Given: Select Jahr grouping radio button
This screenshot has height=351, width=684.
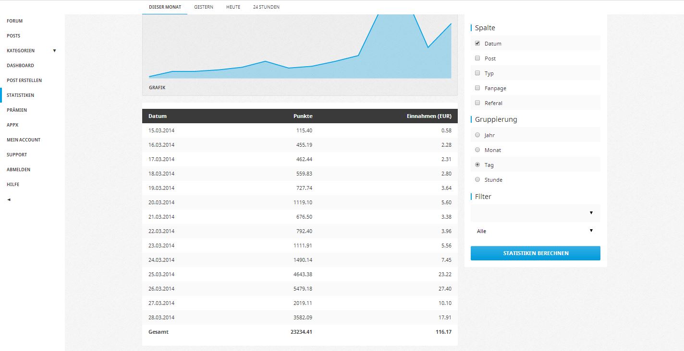Looking at the screenshot, I should (477, 135).
